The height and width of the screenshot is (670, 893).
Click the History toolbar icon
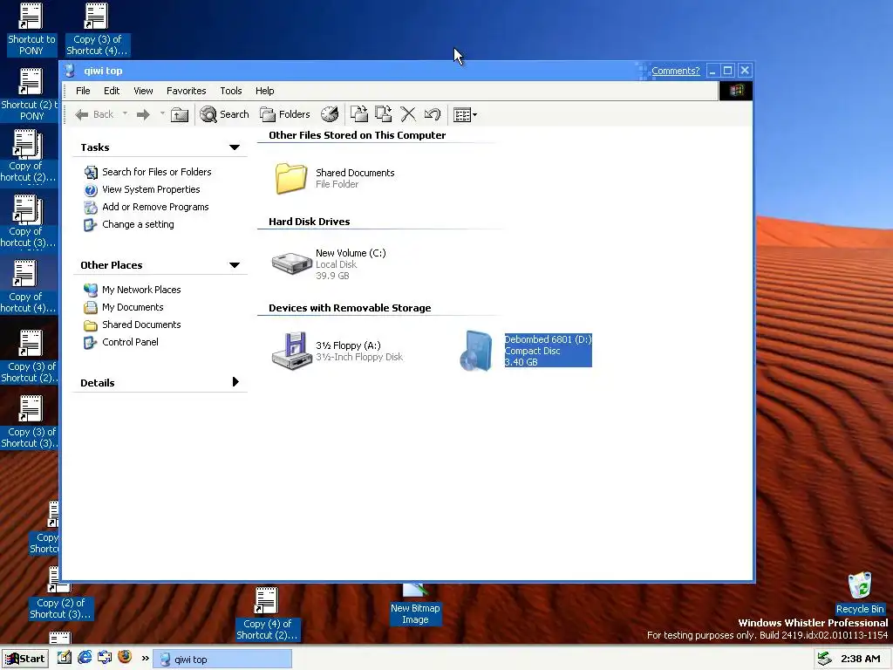[x=329, y=114]
